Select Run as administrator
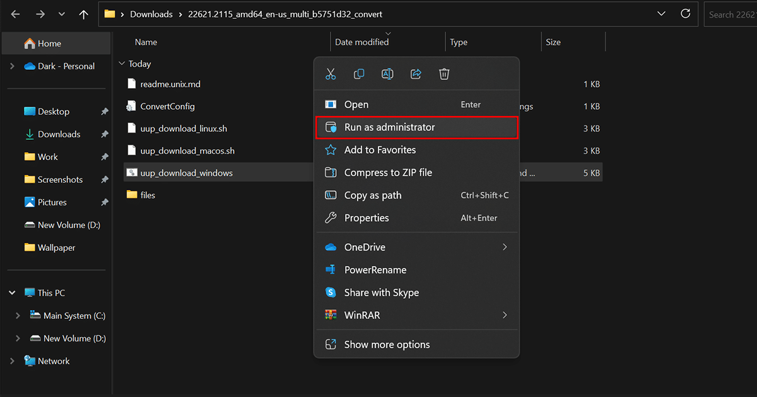The width and height of the screenshot is (757, 397). tap(389, 127)
